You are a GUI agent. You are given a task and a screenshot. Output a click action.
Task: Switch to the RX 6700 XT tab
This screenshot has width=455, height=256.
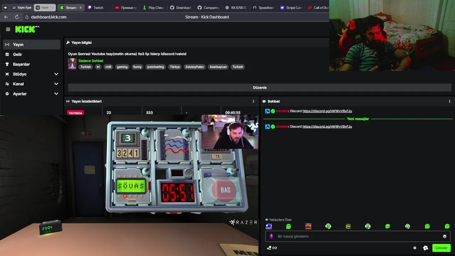pyautogui.click(x=236, y=7)
